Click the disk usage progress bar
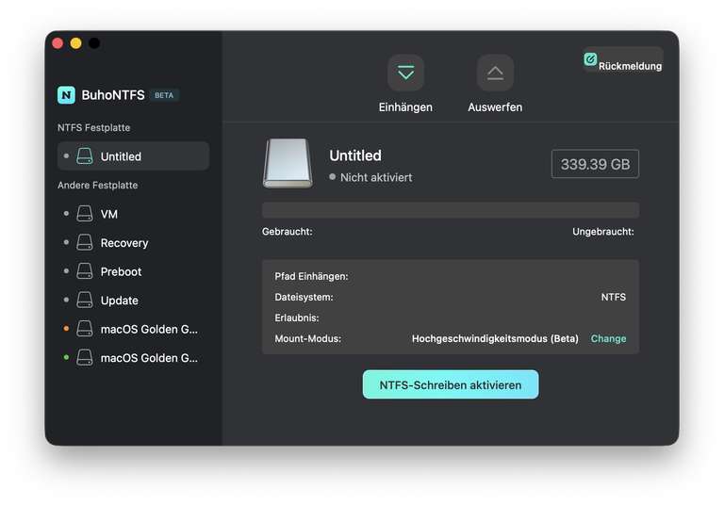Screen dimensions: 724x505 (x=451, y=210)
